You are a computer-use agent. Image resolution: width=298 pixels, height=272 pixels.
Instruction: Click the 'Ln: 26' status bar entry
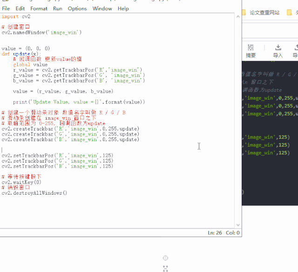click(215, 233)
